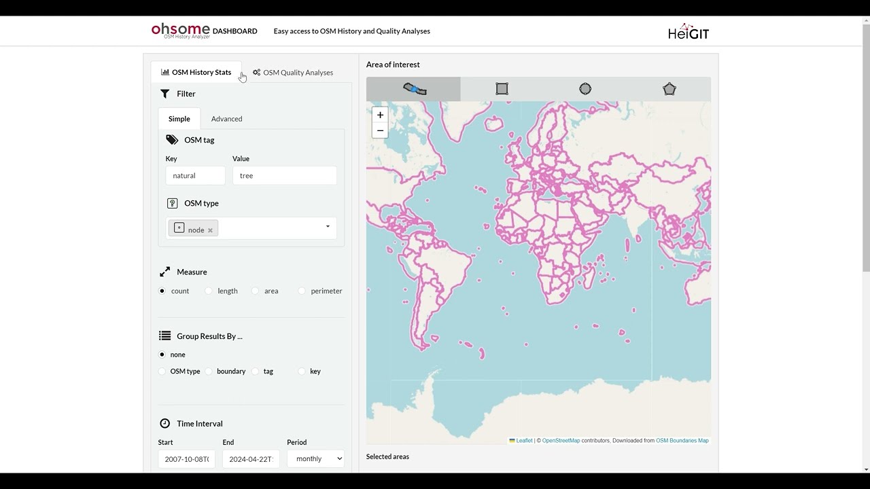Viewport: 870px width, 489px height.
Task: Click the Time Interval clock icon
Action: click(164, 423)
